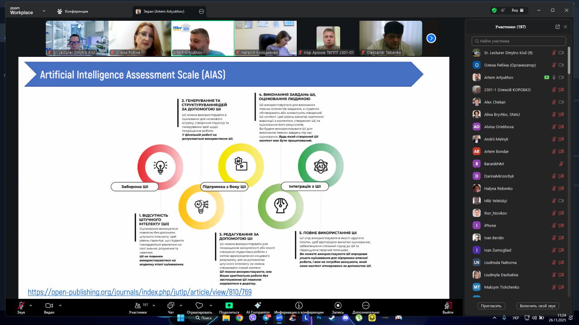Expand video options arrow next to Видео

[x=60, y=305]
